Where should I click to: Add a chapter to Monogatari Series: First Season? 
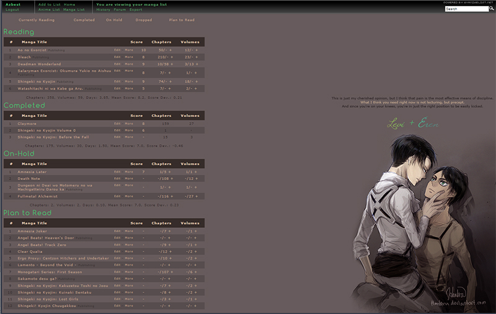pyautogui.click(x=172, y=272)
